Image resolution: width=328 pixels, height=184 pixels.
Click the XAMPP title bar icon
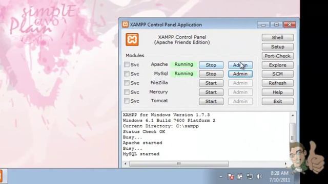[x=125, y=25]
